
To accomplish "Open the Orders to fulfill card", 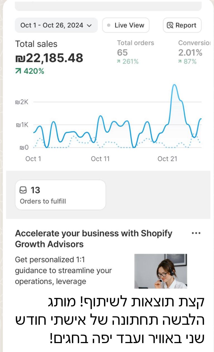I will click(60, 195).
